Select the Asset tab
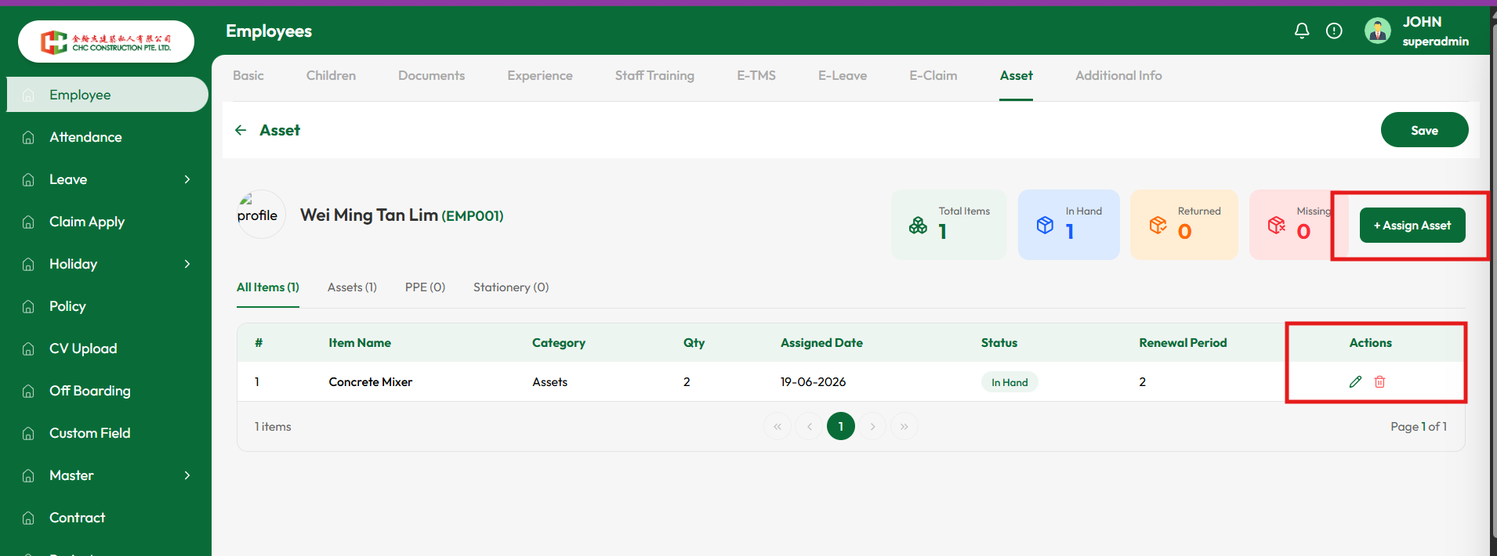1497x556 pixels. [1017, 75]
